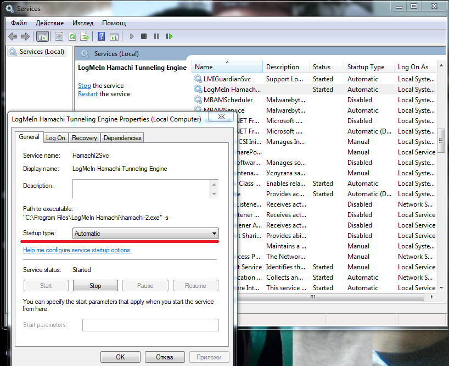
Task: Close the Hamachi properties dialog
Action: point(221,117)
